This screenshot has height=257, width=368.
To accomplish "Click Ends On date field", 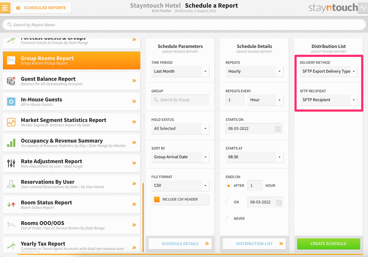I will click(x=266, y=202).
